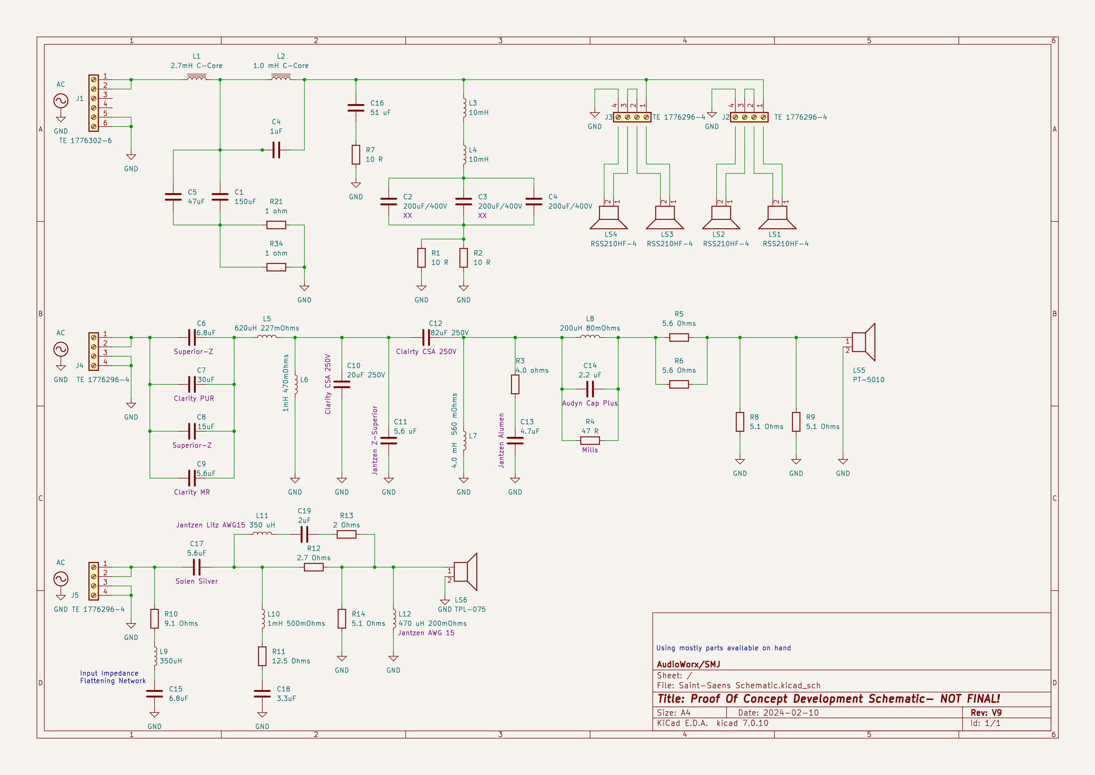Click capacitor C13 4.7uF symbol
Image resolution: width=1095 pixels, height=775 pixels.
515,441
